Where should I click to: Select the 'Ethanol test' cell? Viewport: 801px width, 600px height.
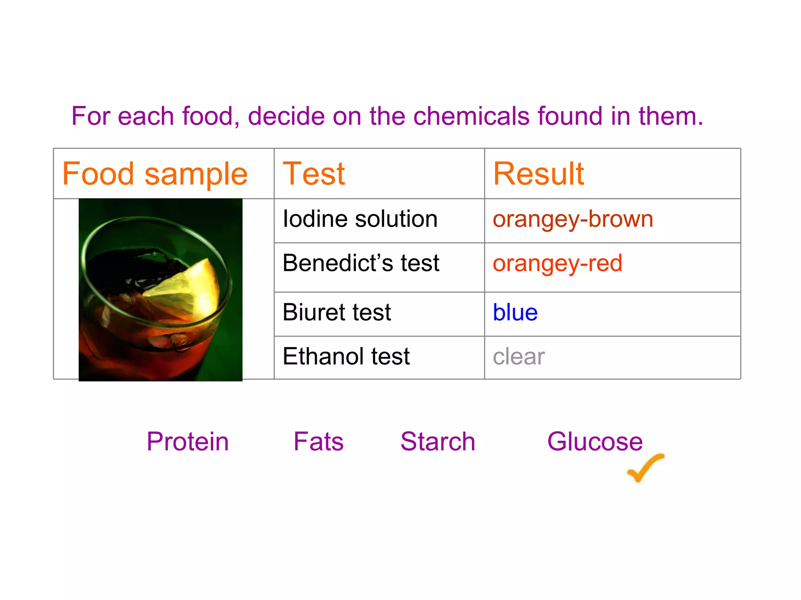point(346,356)
